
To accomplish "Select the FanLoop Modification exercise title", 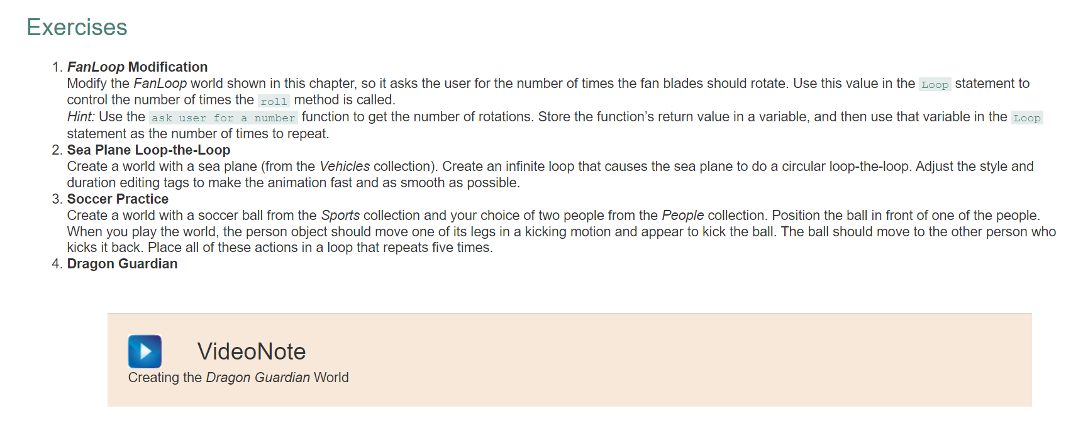I will coord(137,67).
